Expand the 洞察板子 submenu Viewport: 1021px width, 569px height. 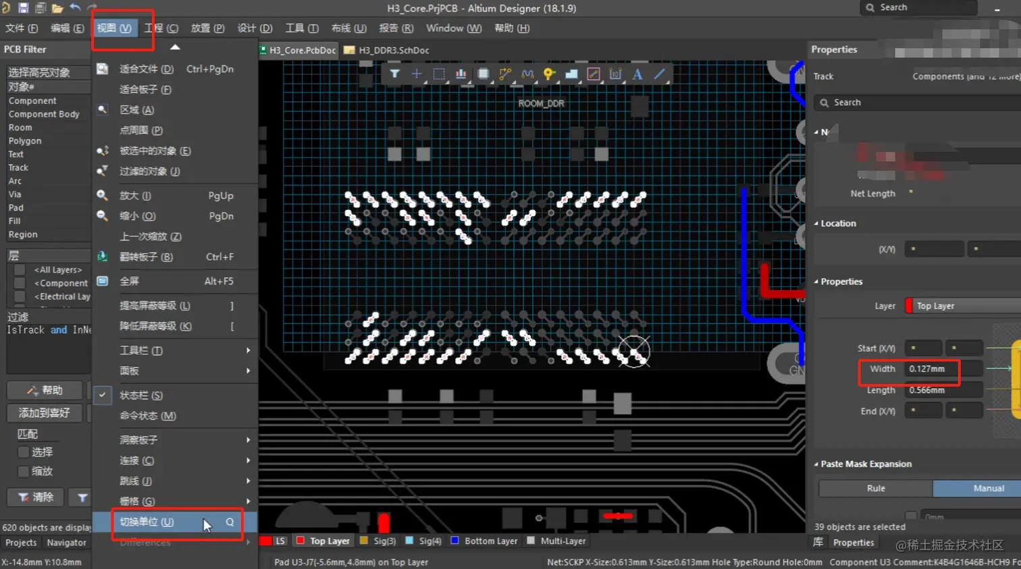pyautogui.click(x=174, y=440)
